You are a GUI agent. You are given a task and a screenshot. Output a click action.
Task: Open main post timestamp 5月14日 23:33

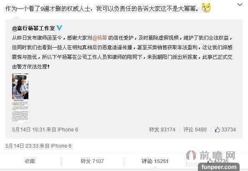point(22,146)
